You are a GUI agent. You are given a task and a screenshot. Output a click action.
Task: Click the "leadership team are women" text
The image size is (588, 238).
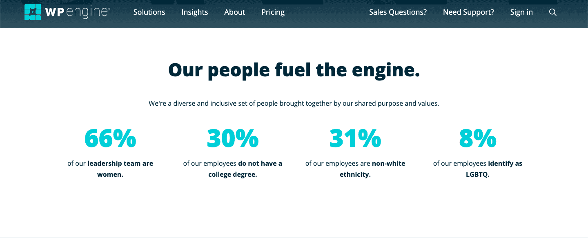(x=110, y=169)
